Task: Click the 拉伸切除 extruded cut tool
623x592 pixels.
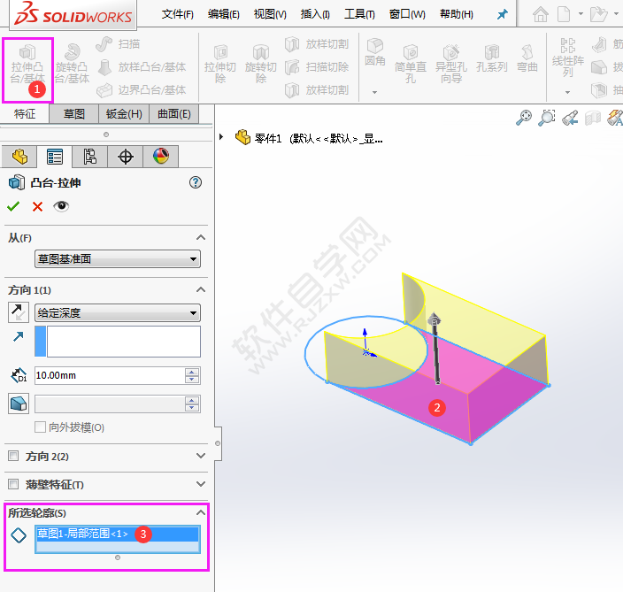Action: click(x=220, y=65)
